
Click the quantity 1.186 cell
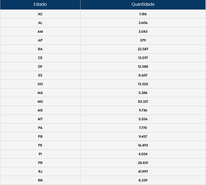click(x=143, y=14)
